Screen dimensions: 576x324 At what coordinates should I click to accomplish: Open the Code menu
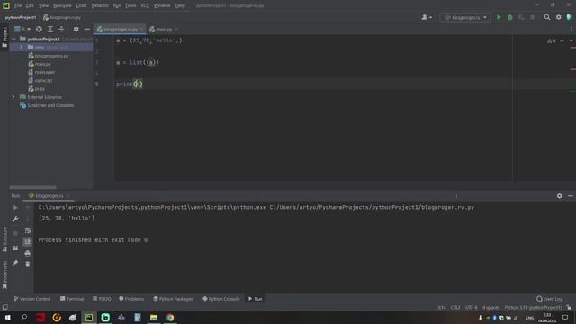(x=81, y=5)
